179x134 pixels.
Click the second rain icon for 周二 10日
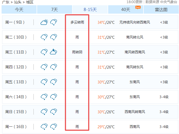[x=54, y=37]
